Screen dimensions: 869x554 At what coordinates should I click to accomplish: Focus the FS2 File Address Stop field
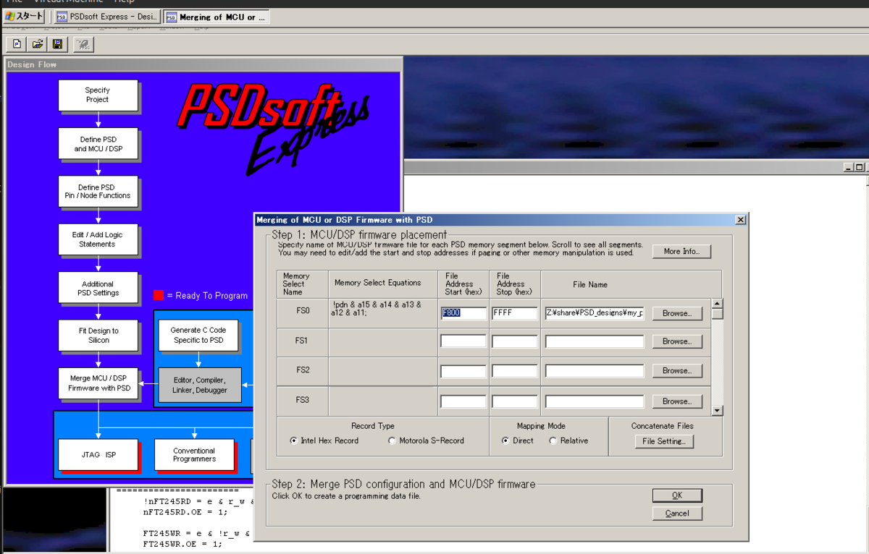click(514, 371)
